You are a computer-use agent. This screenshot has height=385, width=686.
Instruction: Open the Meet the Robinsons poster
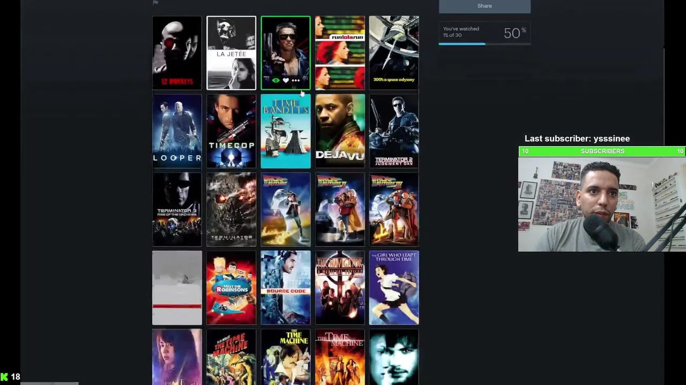(232, 288)
